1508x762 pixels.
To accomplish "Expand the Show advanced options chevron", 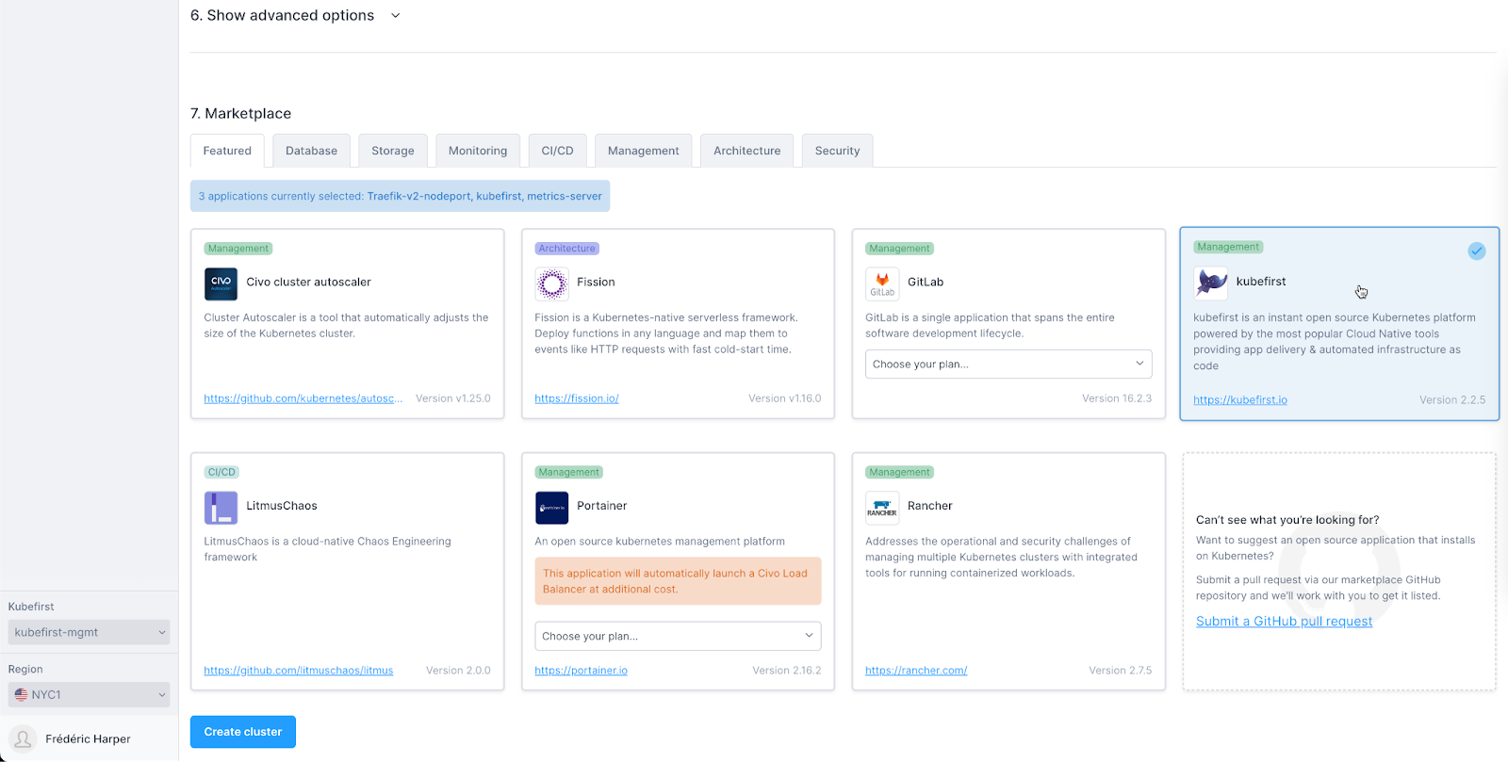I will coord(396,16).
